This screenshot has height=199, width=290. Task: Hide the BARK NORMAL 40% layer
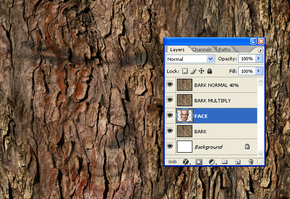170,85
